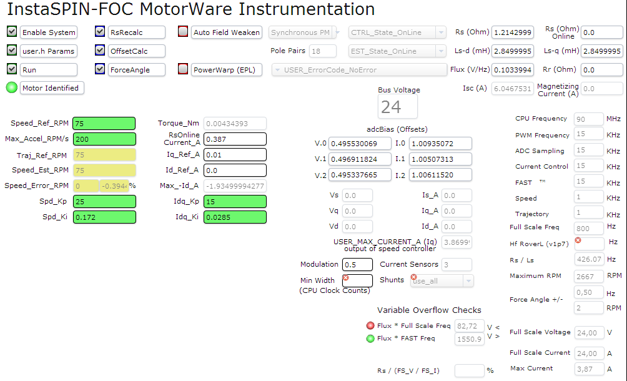Click the Iq_Ref_A input field

[x=235, y=155]
